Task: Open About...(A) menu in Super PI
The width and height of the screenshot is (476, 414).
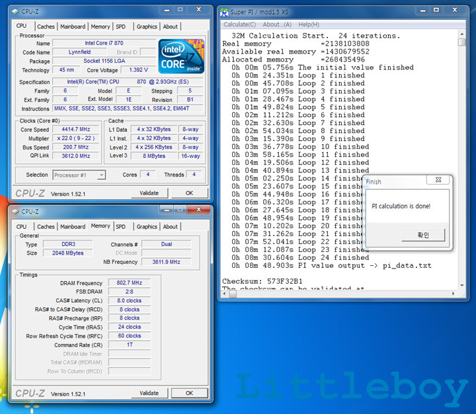Action: click(x=277, y=24)
